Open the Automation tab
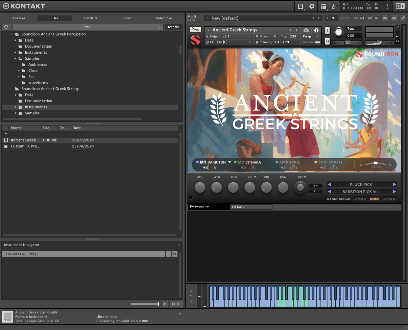The width and height of the screenshot is (408, 330). tap(164, 18)
